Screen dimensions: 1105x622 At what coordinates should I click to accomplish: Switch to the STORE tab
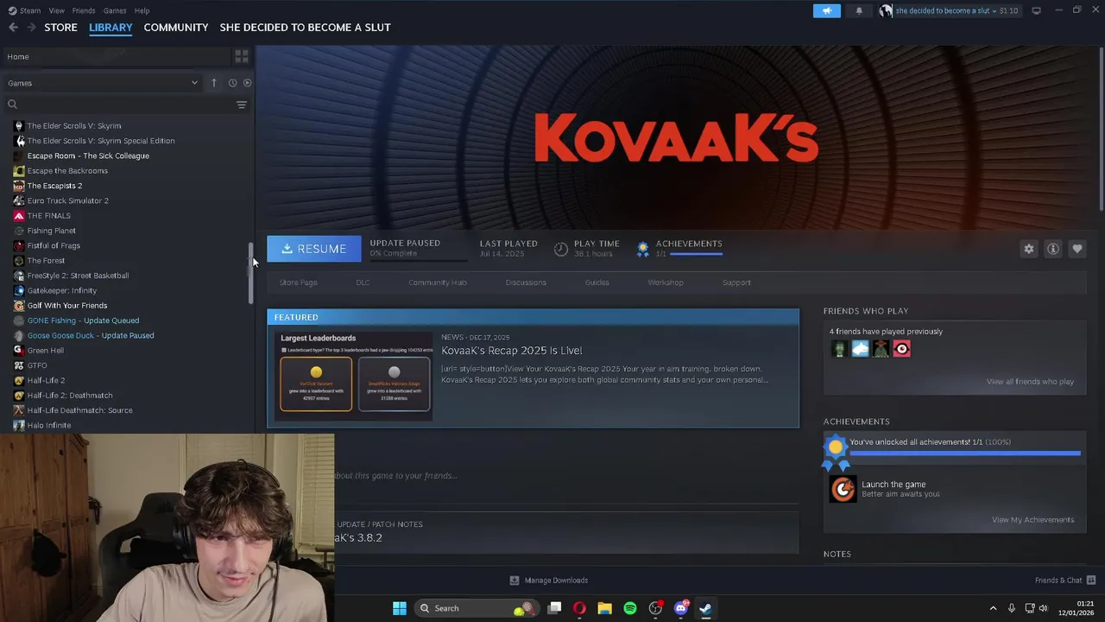coord(60,28)
